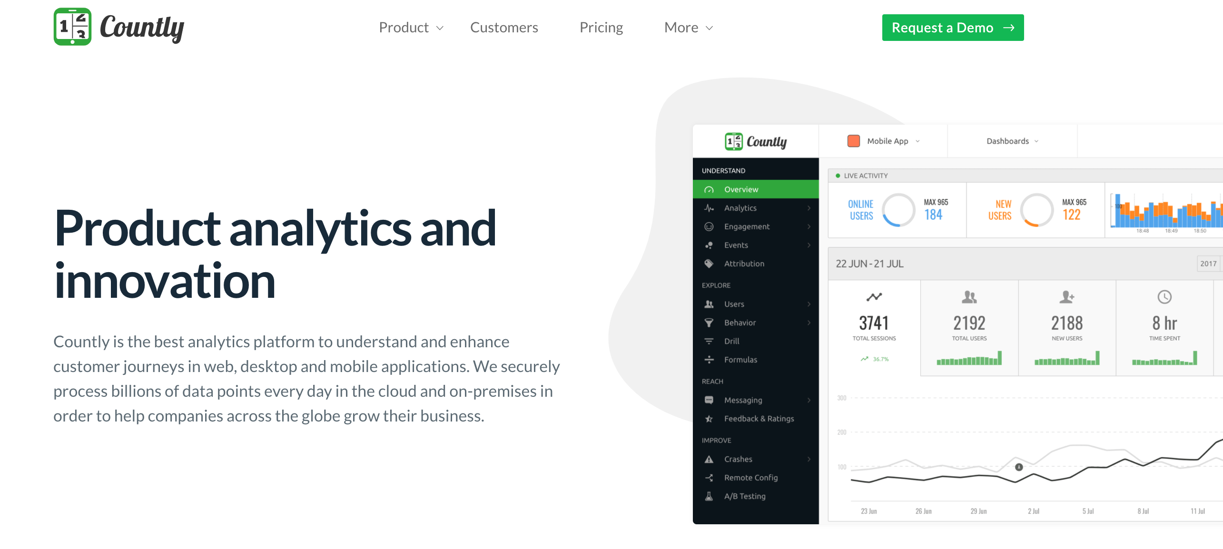Select the Crashes icon under Improve
Viewport: 1223px width, 549px height.
709,459
